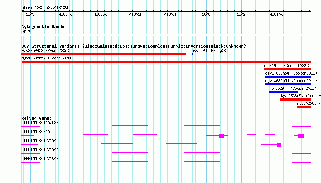Click the esv2759422 (Redon2006) variant label

tap(45, 50)
